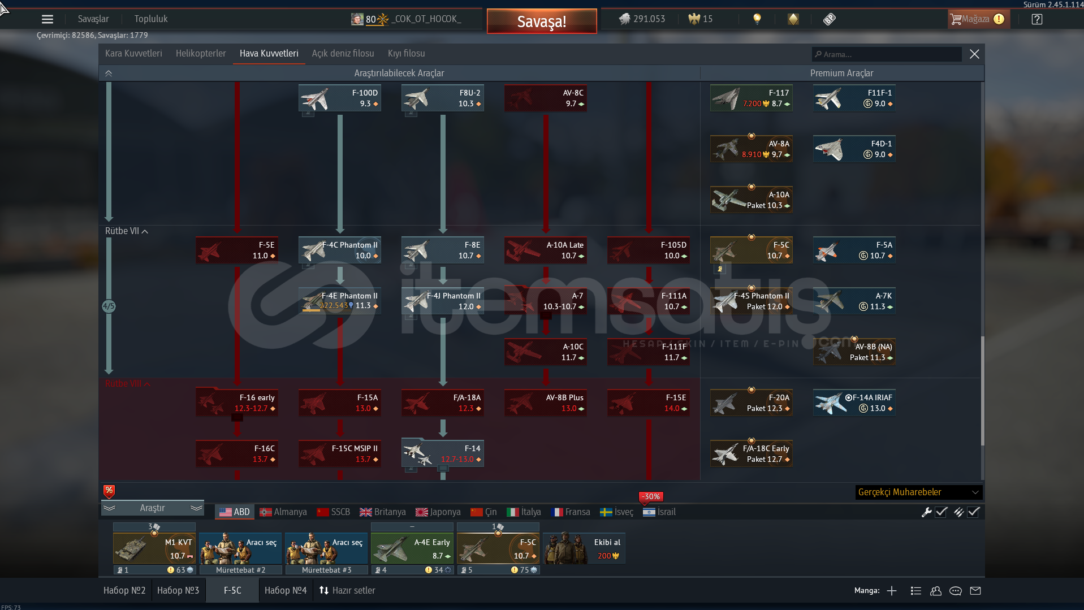This screenshot has width=1084, height=610.
Task: Select the Fransa nation tab
Action: pyautogui.click(x=571, y=512)
